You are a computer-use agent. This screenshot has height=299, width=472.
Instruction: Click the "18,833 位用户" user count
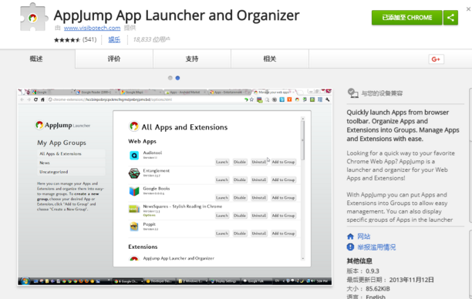(x=151, y=39)
